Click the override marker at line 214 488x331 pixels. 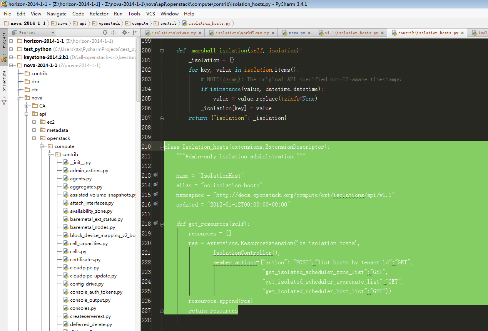click(x=156, y=185)
